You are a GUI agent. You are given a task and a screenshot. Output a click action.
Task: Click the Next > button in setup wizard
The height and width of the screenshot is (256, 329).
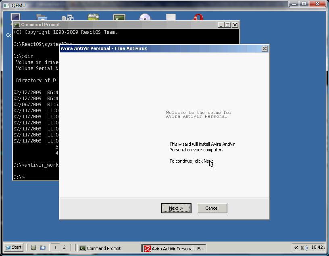pyautogui.click(x=176, y=208)
